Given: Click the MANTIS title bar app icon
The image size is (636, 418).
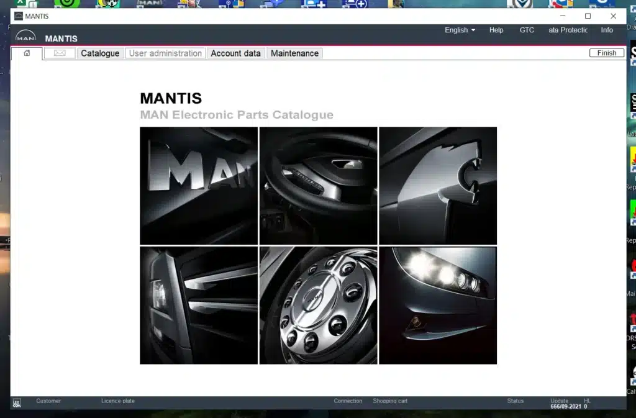Looking at the screenshot, I should 18,16.
